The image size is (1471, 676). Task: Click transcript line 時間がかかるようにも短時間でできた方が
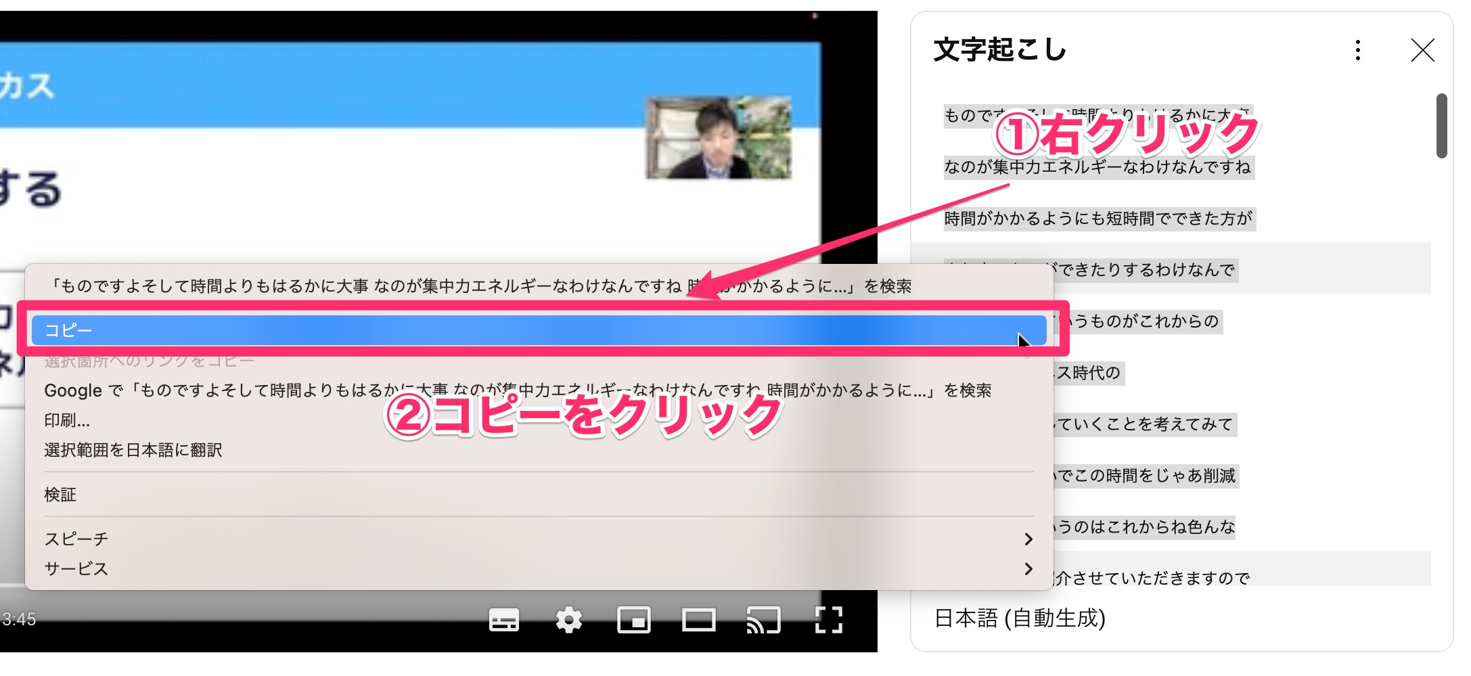[x=1098, y=219]
